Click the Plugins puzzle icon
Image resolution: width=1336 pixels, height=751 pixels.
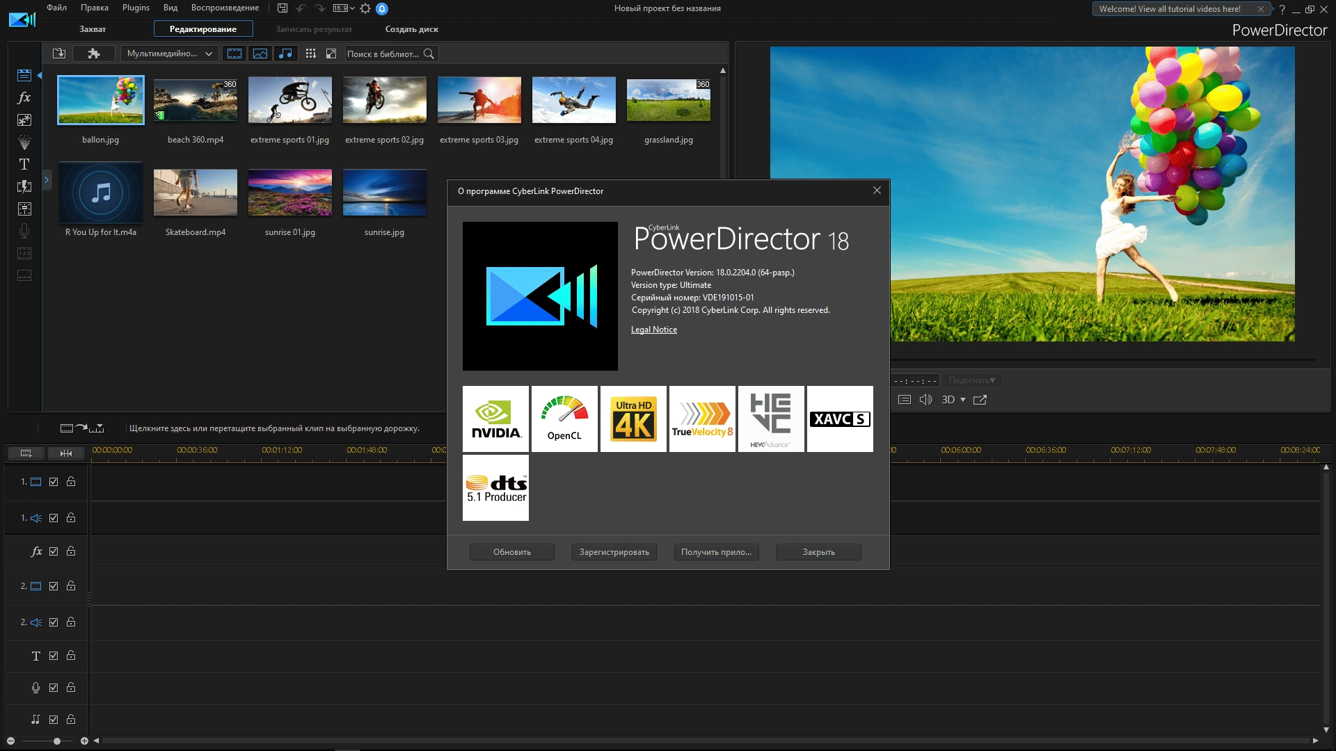pos(94,54)
